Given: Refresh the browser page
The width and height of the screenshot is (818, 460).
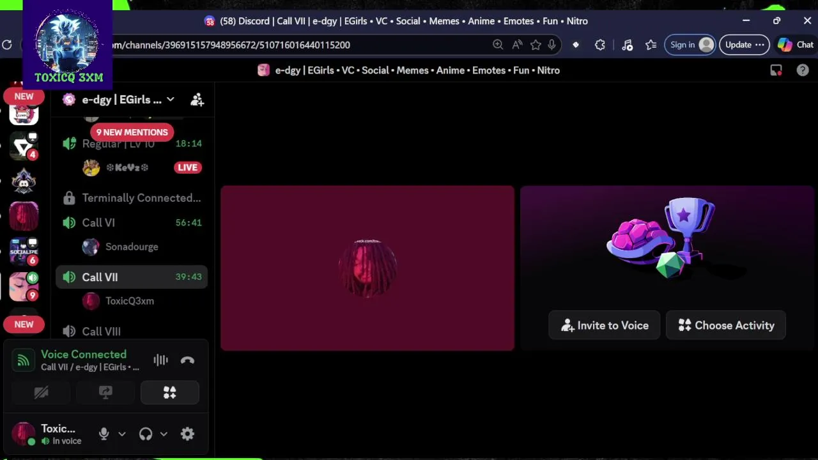Looking at the screenshot, I should point(7,45).
